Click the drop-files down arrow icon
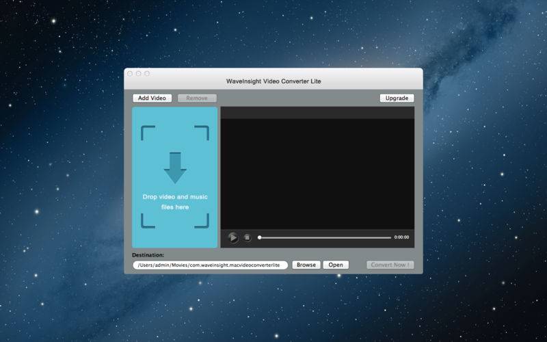Viewport: 547px width, 342px height. click(175, 168)
